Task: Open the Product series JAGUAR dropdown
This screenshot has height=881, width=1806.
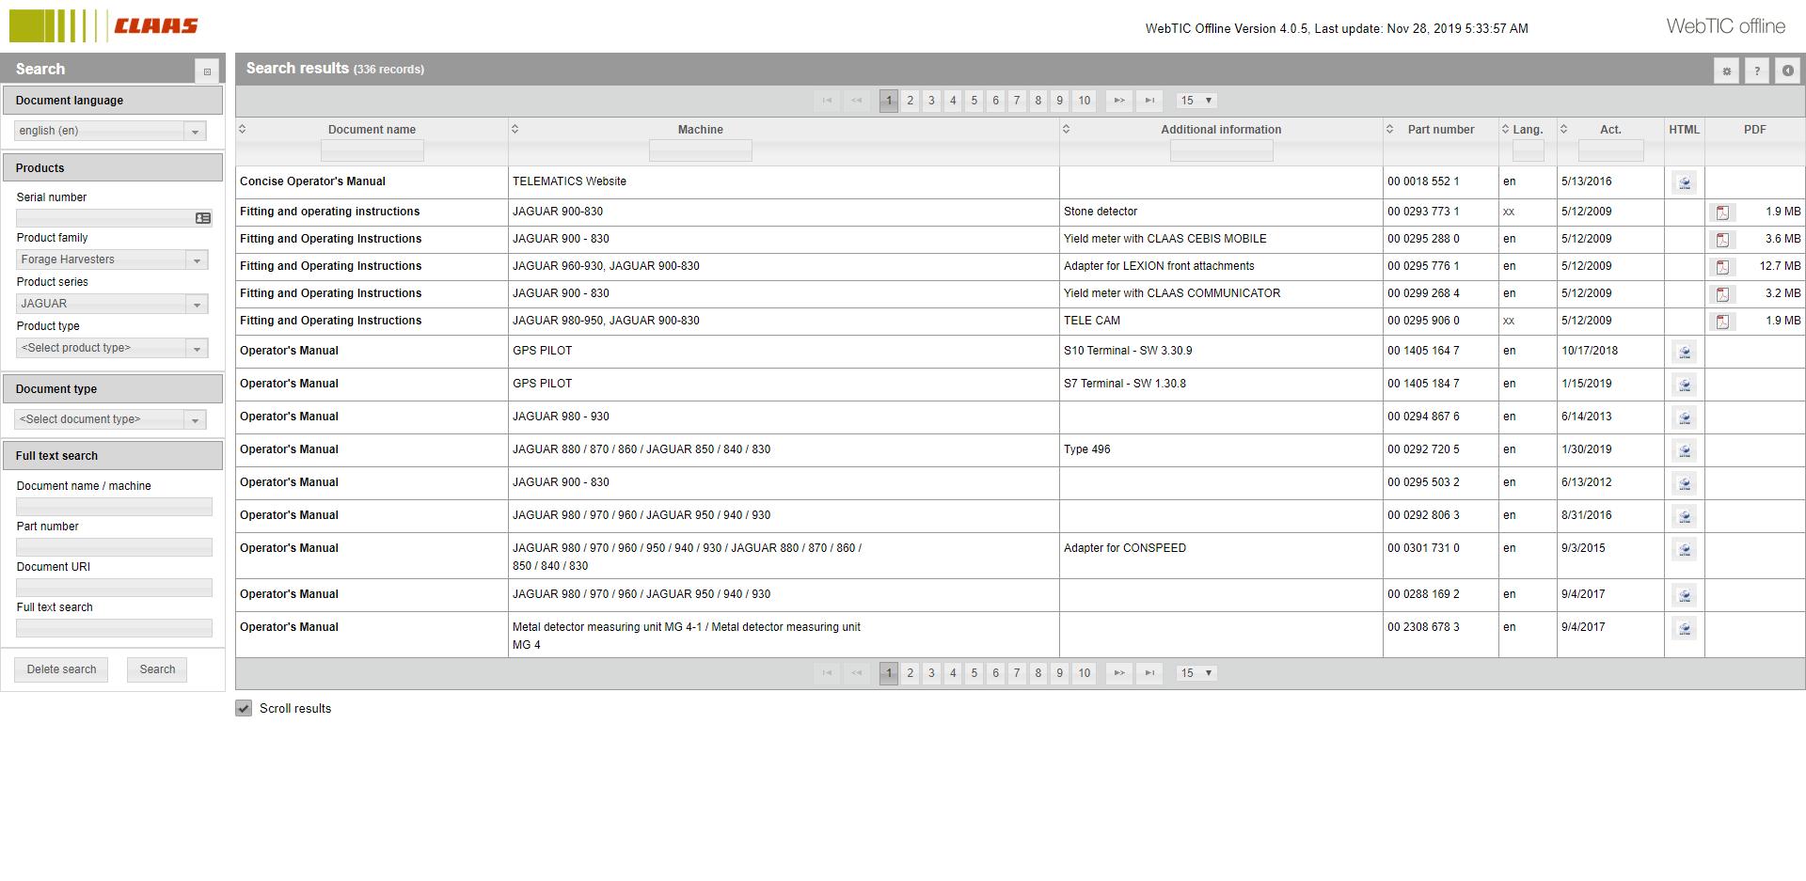Action: tap(196, 304)
